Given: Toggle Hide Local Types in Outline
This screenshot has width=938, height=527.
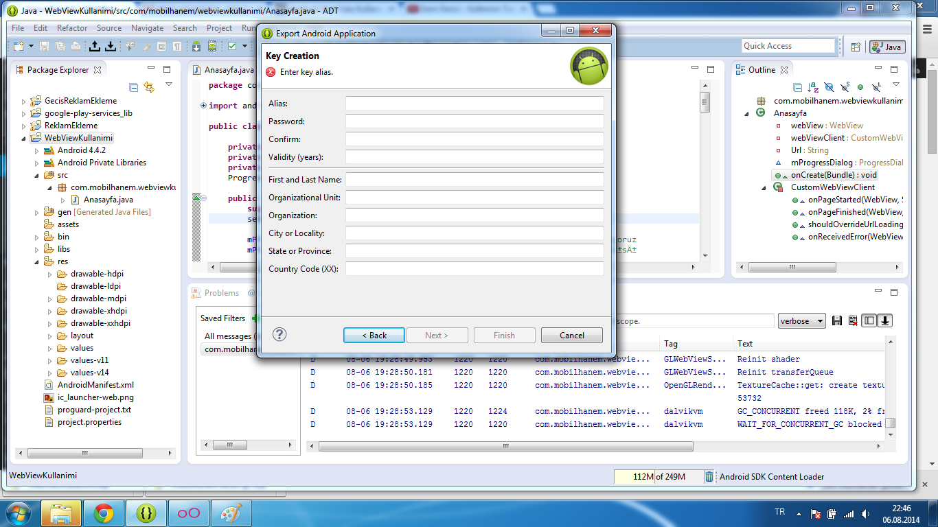Looking at the screenshot, I should 876,87.
